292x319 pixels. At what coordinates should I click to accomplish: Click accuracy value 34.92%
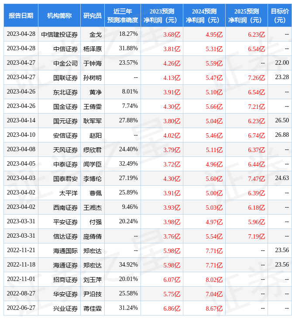pos(128,265)
